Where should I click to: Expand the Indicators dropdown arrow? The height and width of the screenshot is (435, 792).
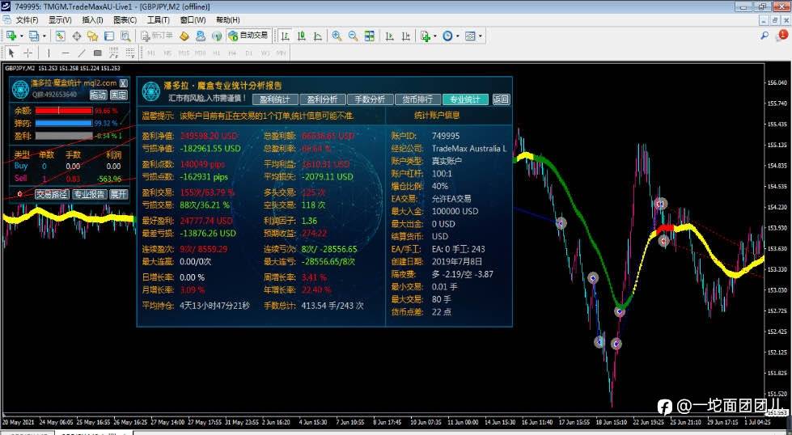[x=435, y=36]
